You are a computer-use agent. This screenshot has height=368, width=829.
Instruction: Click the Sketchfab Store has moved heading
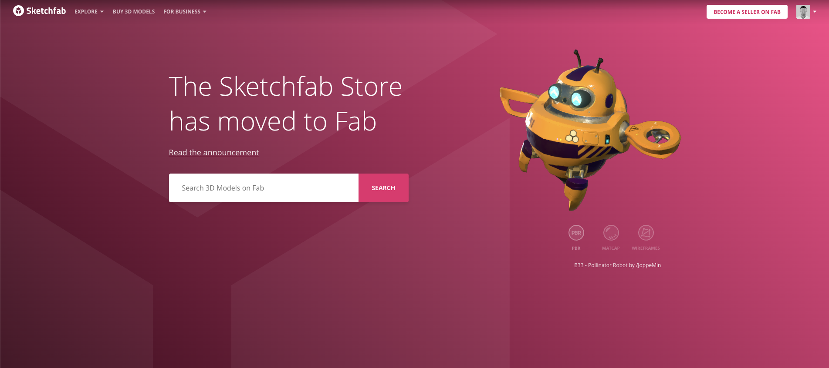pyautogui.click(x=285, y=104)
